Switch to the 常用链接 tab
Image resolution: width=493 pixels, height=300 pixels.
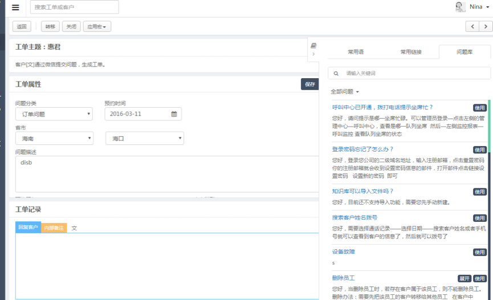coord(411,52)
